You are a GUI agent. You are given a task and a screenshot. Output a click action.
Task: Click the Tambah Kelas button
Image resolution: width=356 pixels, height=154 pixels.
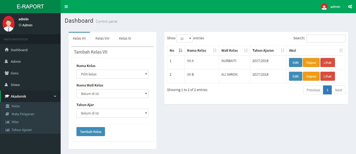pyautogui.click(x=90, y=131)
